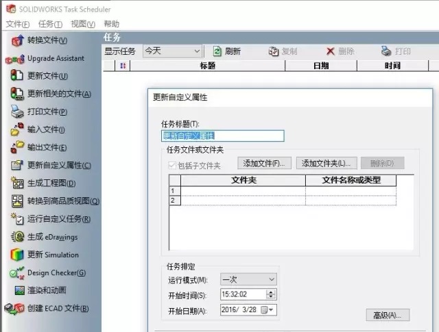Select row 1 header in file table
Image resolution: width=439 pixels, height=332 pixels.
coord(175,191)
